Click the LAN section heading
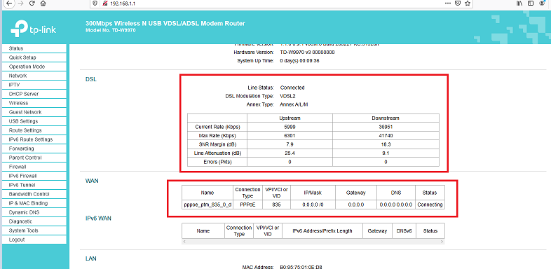 tap(91, 258)
